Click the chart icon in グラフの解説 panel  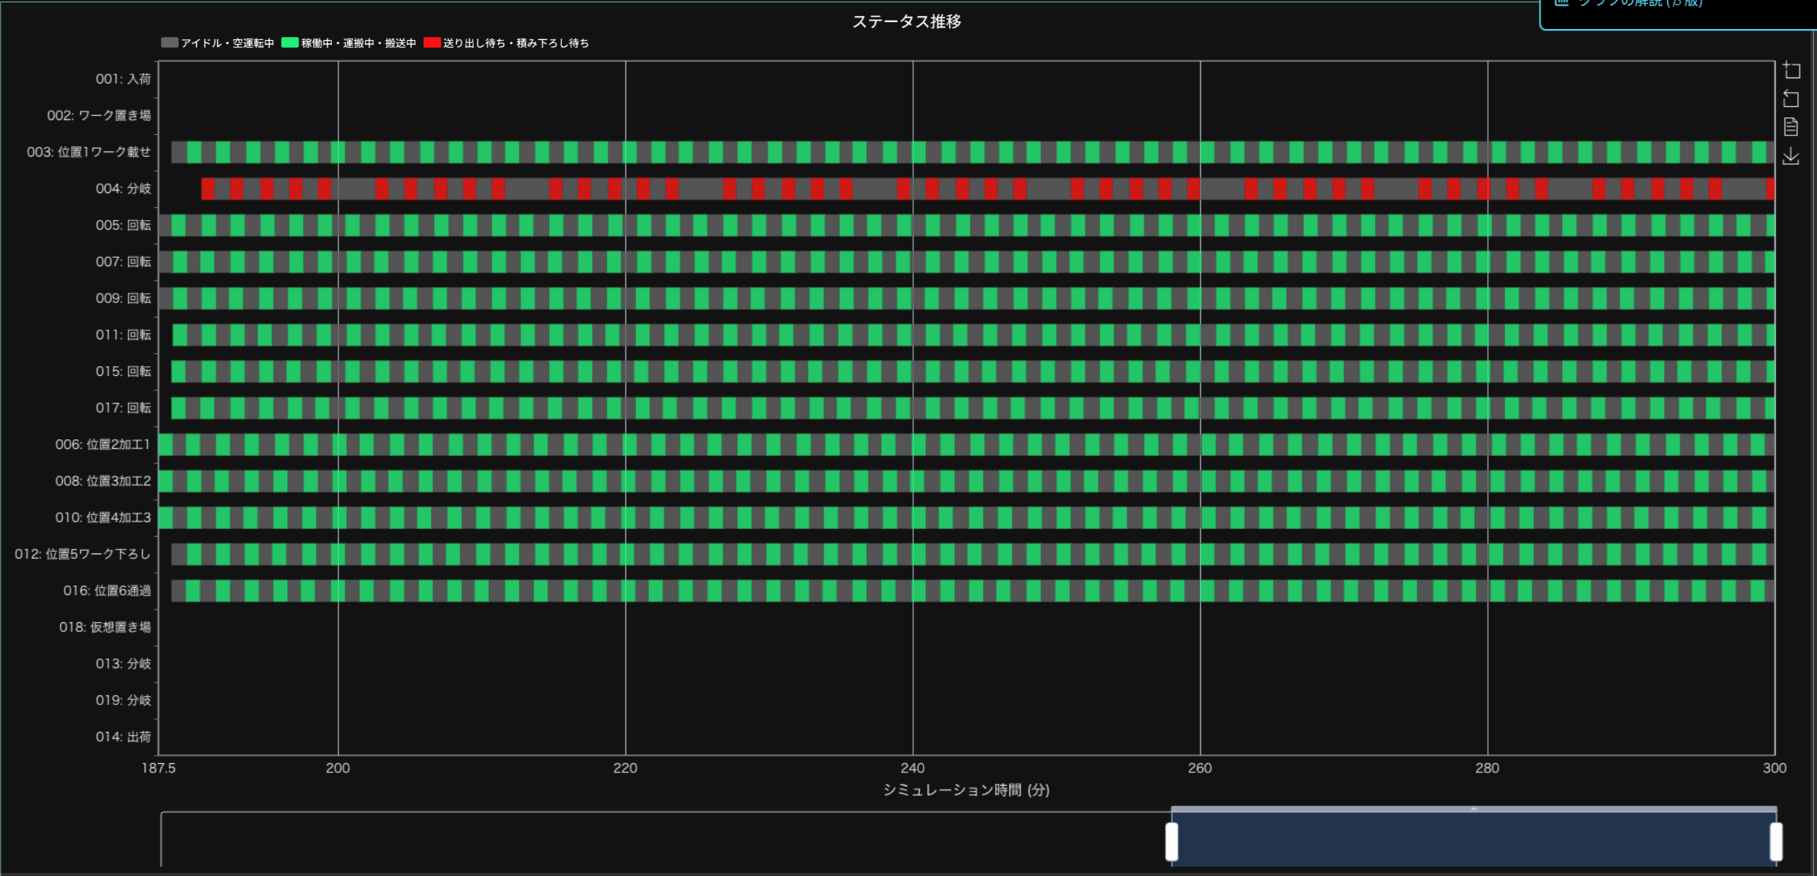(x=1561, y=2)
